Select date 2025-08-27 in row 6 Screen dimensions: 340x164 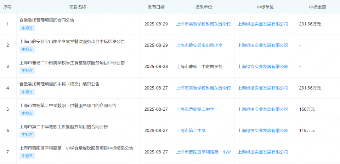click(156, 130)
